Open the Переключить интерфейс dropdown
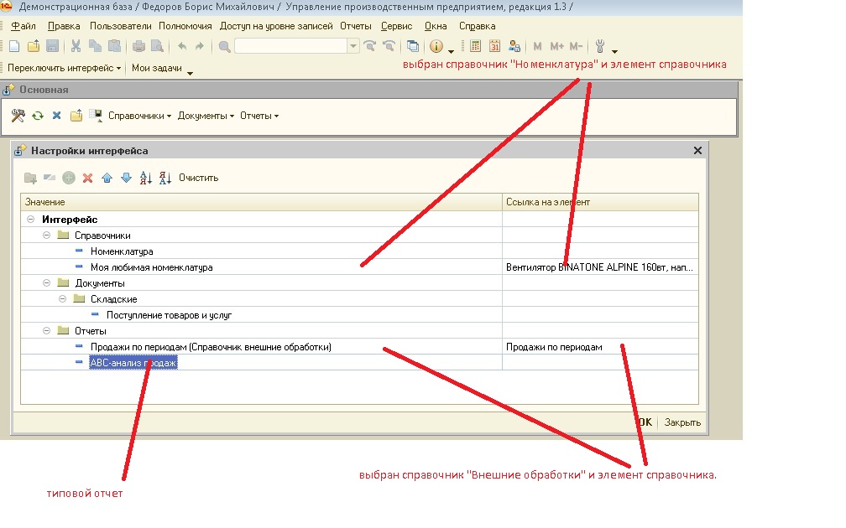 click(65, 68)
